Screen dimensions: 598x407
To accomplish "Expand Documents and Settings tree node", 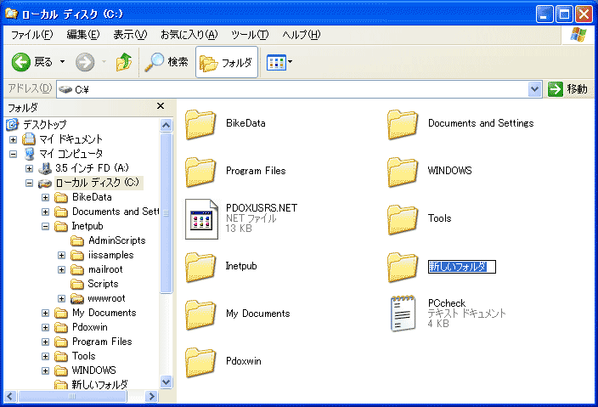I will (45, 212).
